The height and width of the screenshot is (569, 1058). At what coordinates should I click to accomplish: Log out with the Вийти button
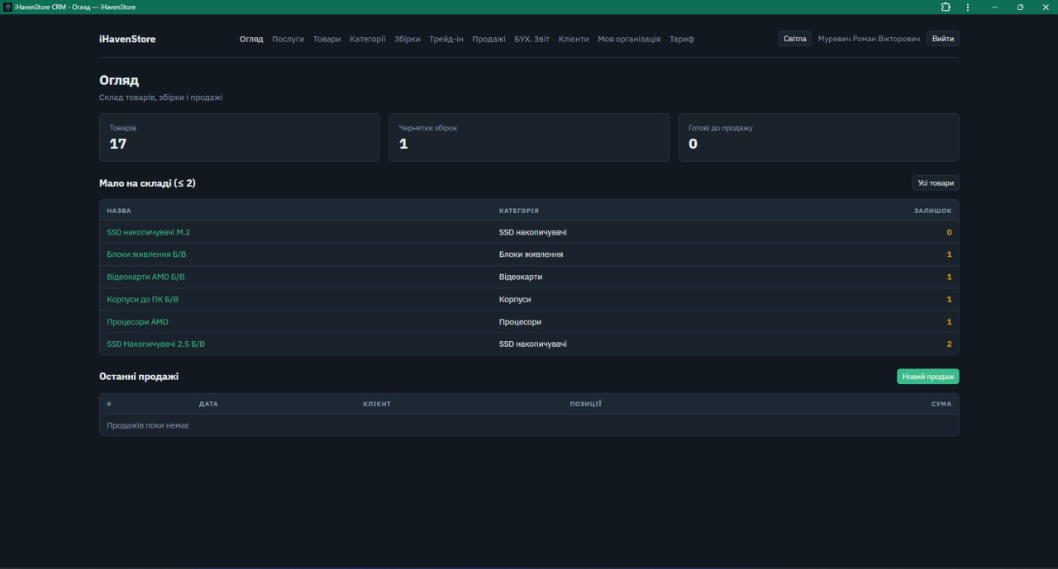943,39
